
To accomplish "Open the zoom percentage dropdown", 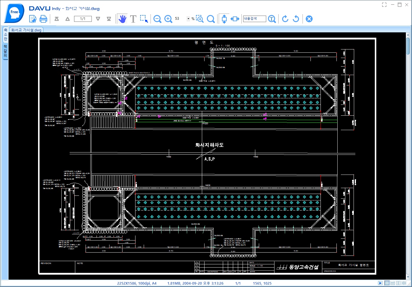I will pyautogui.click(x=188, y=19).
